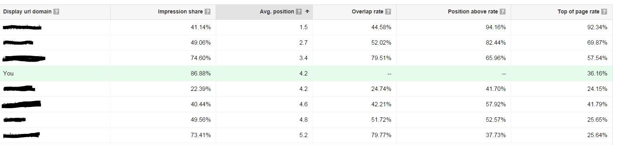Click the 92.34% top of page rate cell

[597, 27]
